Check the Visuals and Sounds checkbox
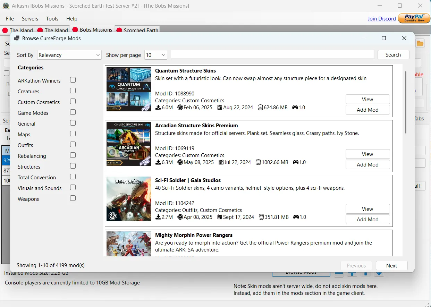431x307 pixels. (x=73, y=188)
